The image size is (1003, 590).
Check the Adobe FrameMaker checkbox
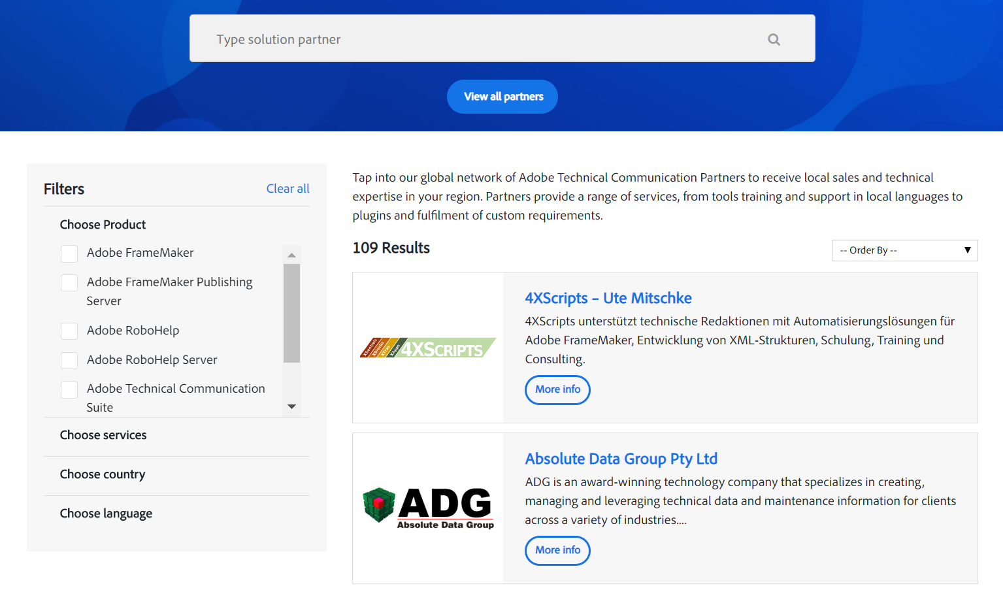pos(69,254)
